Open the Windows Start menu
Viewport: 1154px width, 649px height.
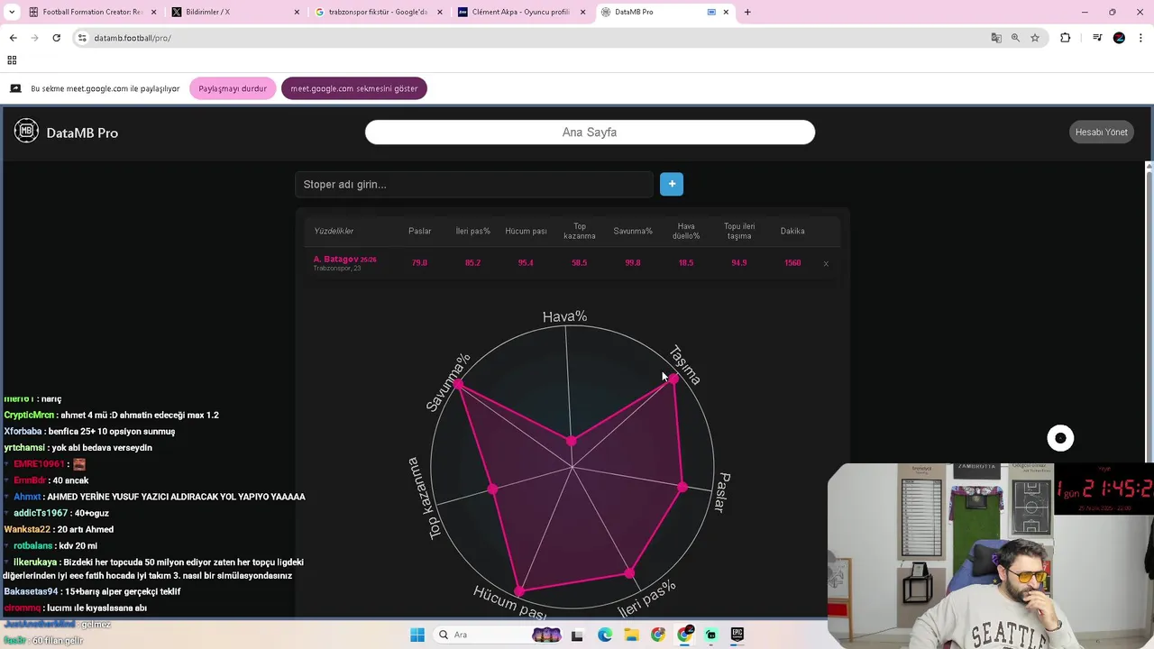click(x=417, y=635)
